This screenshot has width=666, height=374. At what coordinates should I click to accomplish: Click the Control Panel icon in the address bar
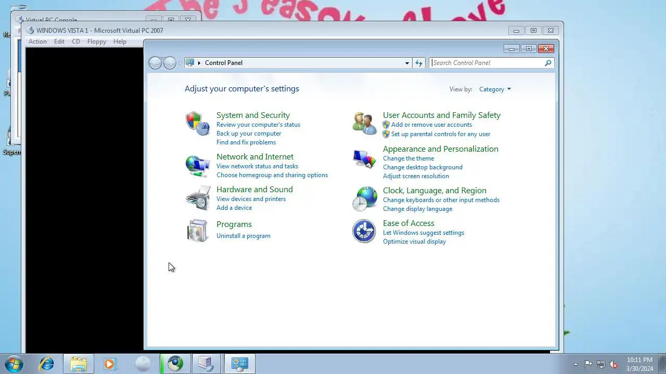pos(190,63)
